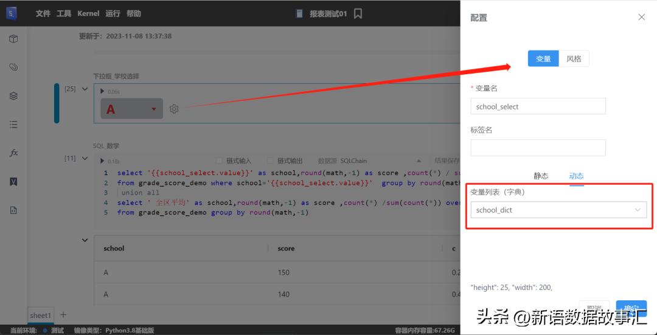Collapse cell [11] using its chevron
The width and height of the screenshot is (657, 335).
coord(85,158)
